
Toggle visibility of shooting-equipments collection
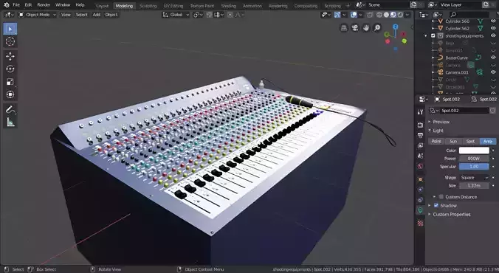point(493,35)
